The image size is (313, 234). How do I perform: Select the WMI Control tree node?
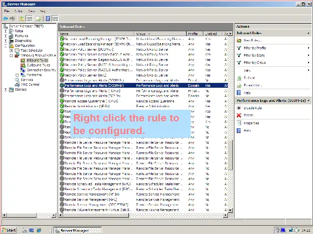coord(30,84)
